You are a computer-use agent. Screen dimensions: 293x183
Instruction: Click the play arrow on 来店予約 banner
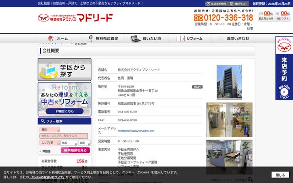284,92
